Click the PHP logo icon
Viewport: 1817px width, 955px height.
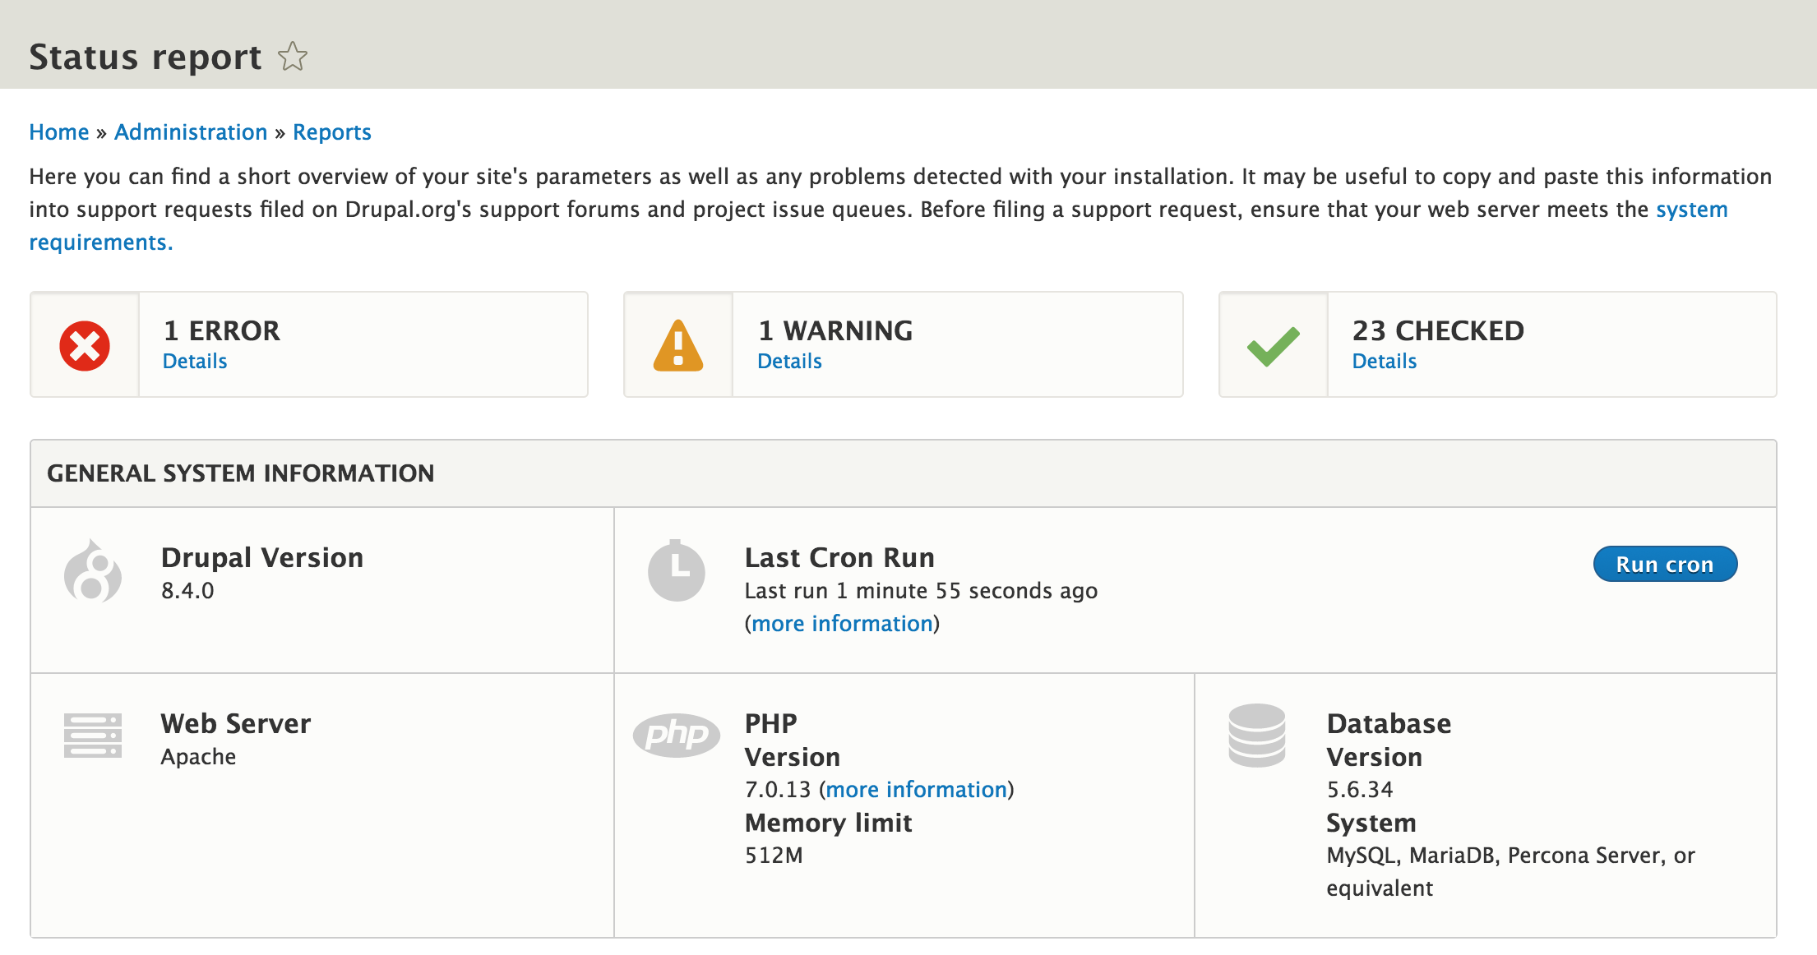676,735
